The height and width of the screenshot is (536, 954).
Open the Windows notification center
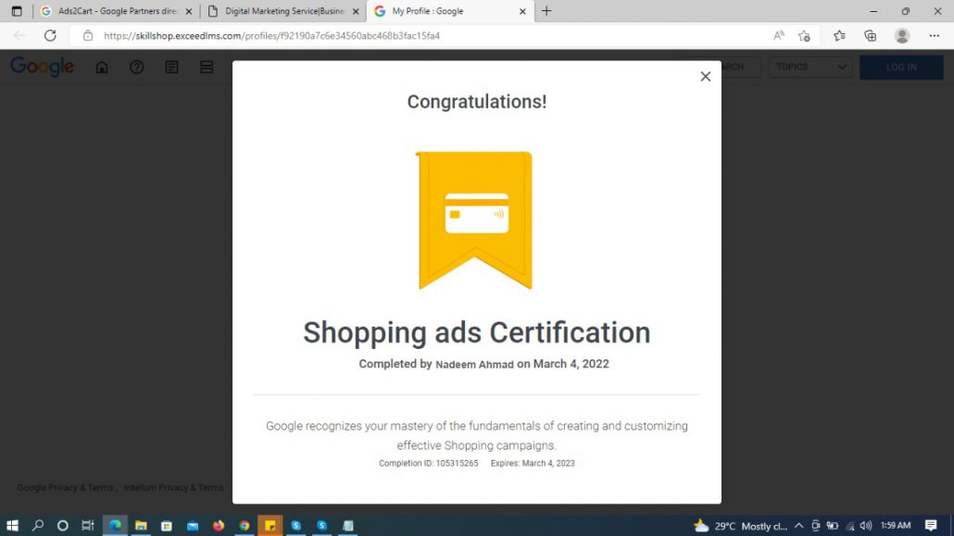[x=930, y=525]
